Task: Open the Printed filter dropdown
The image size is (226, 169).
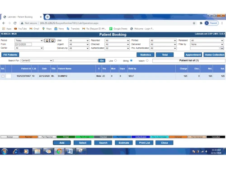Action: coord(163,41)
